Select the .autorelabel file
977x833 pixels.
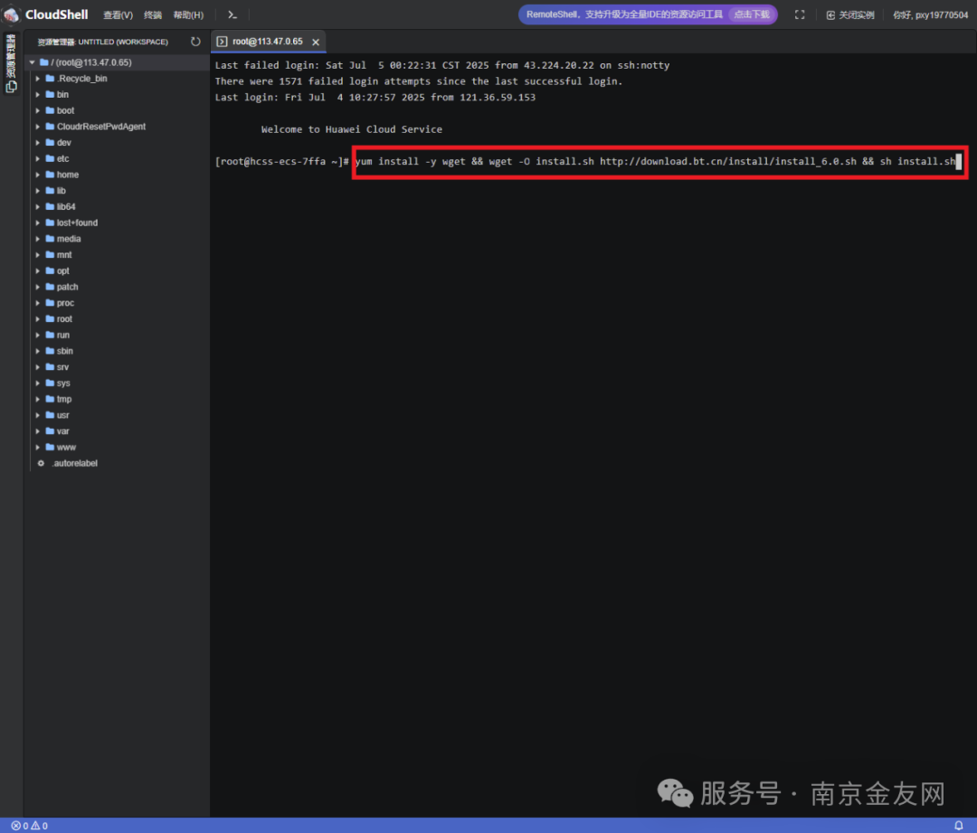click(x=74, y=463)
